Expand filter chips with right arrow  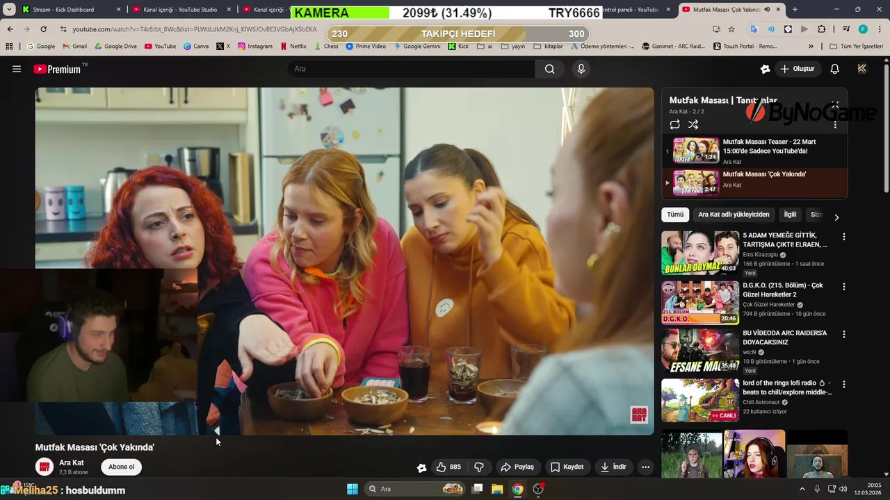point(836,217)
